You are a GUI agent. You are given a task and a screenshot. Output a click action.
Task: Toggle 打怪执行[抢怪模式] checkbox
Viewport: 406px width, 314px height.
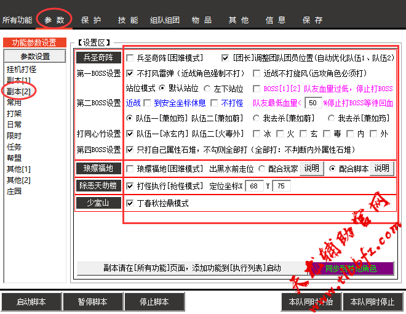pyautogui.click(x=130, y=186)
